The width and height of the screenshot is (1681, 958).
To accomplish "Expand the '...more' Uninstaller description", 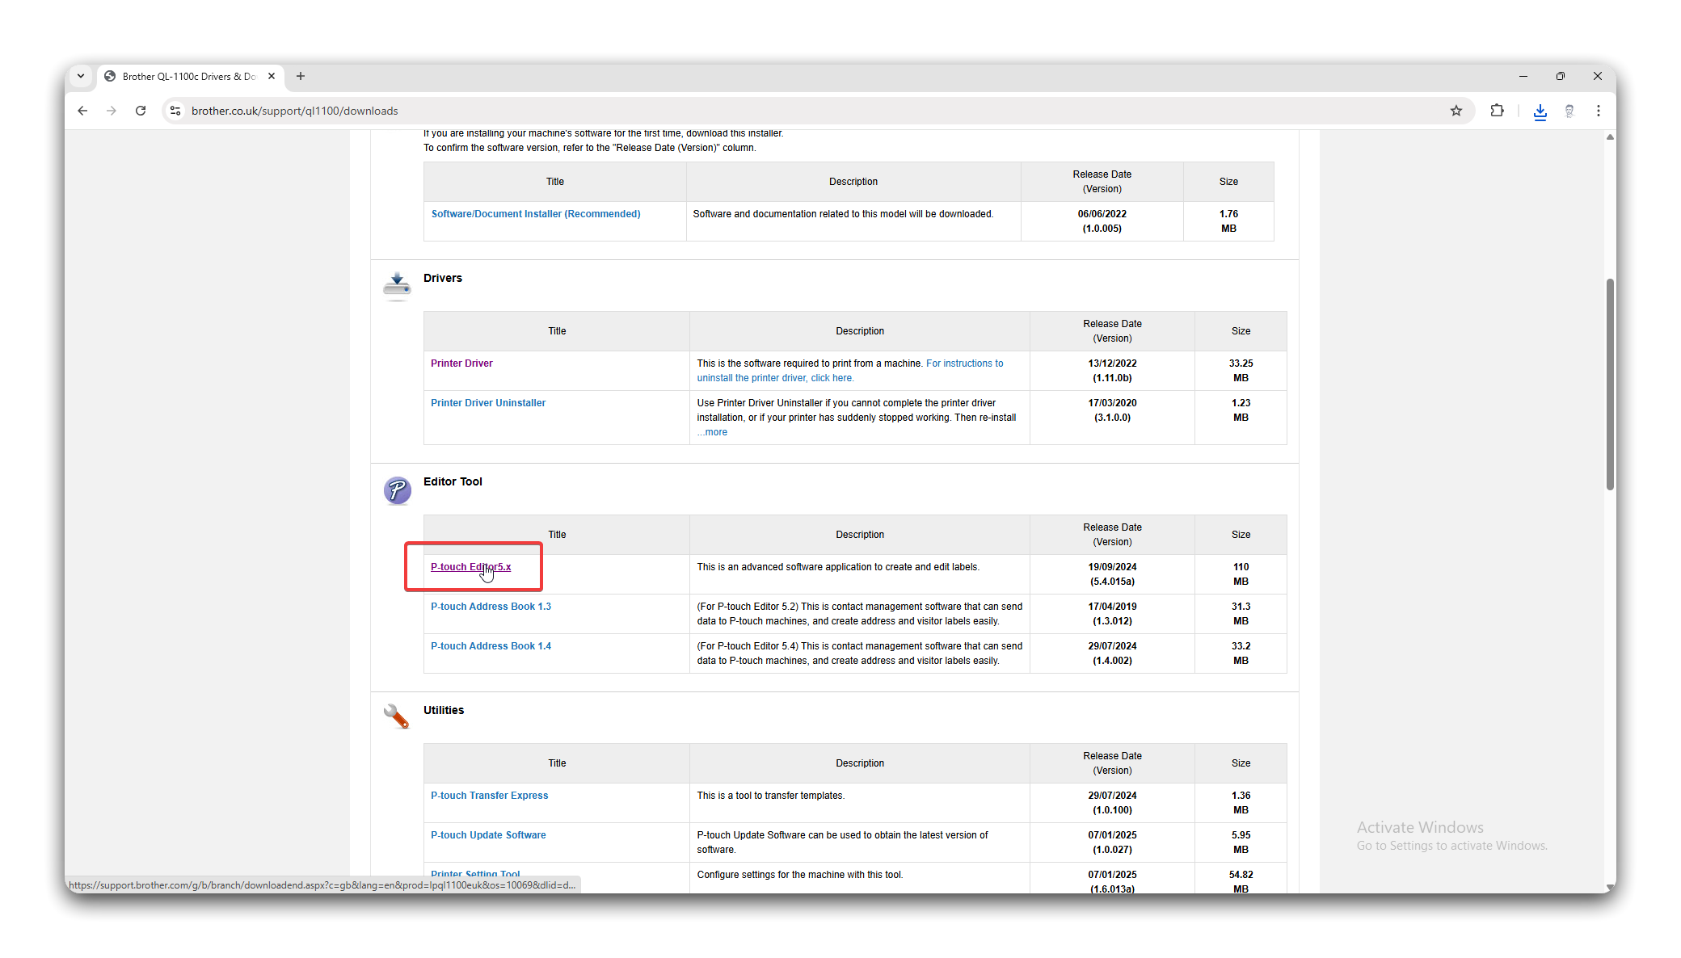I will pos(712,432).
